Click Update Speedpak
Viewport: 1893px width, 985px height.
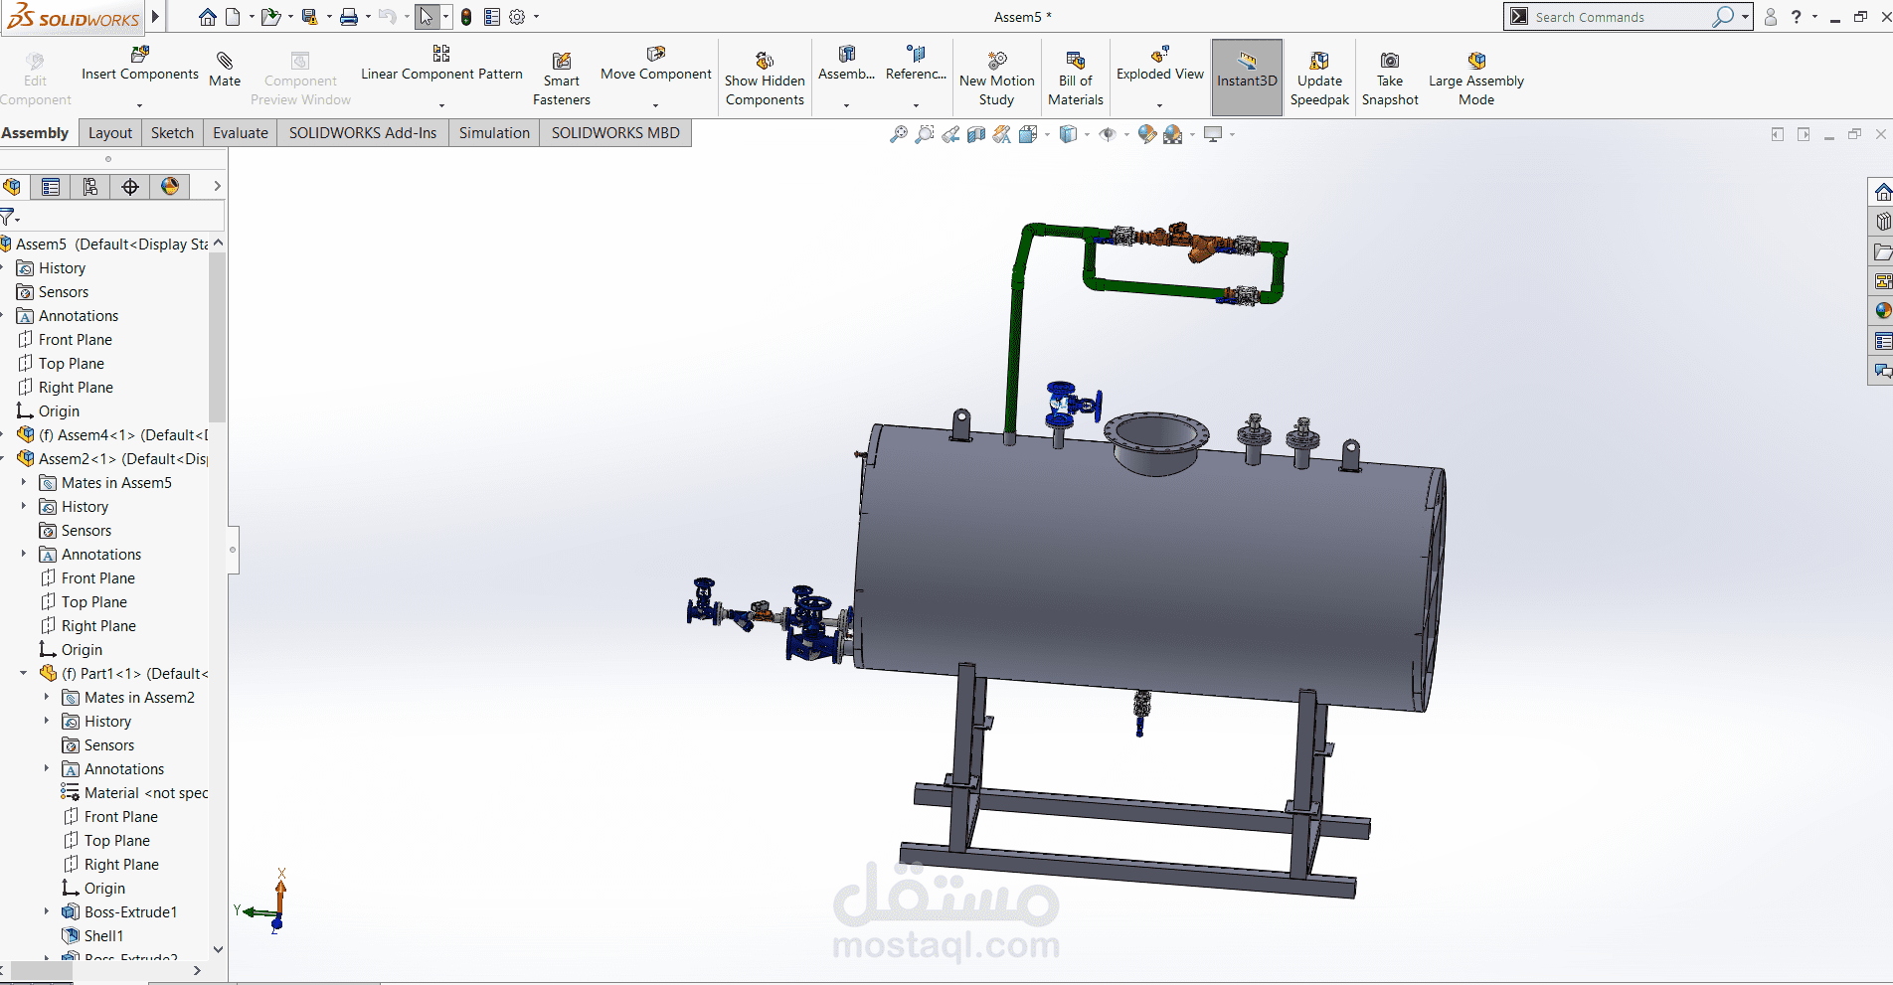(1319, 79)
